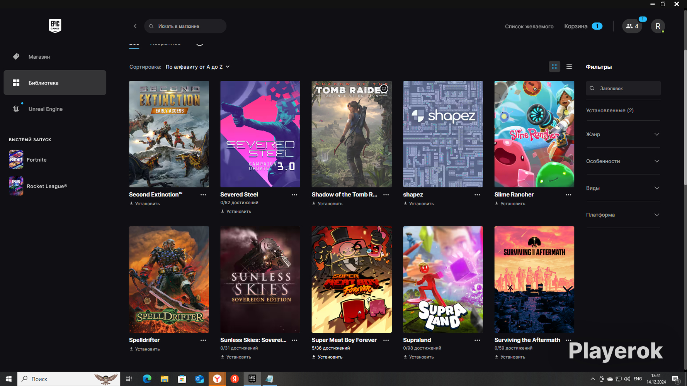Open Severed Steel cover thumbnail
The width and height of the screenshot is (687, 386).
260,134
